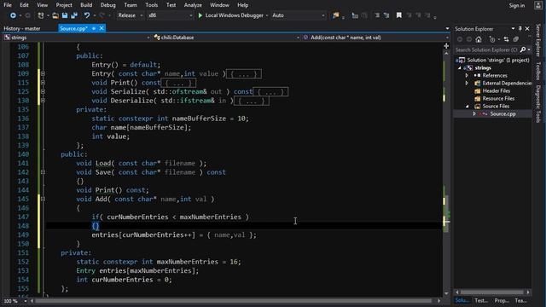The width and height of the screenshot is (546, 307).
Task: Collapse the Source Files tree node
Action: click(x=467, y=106)
